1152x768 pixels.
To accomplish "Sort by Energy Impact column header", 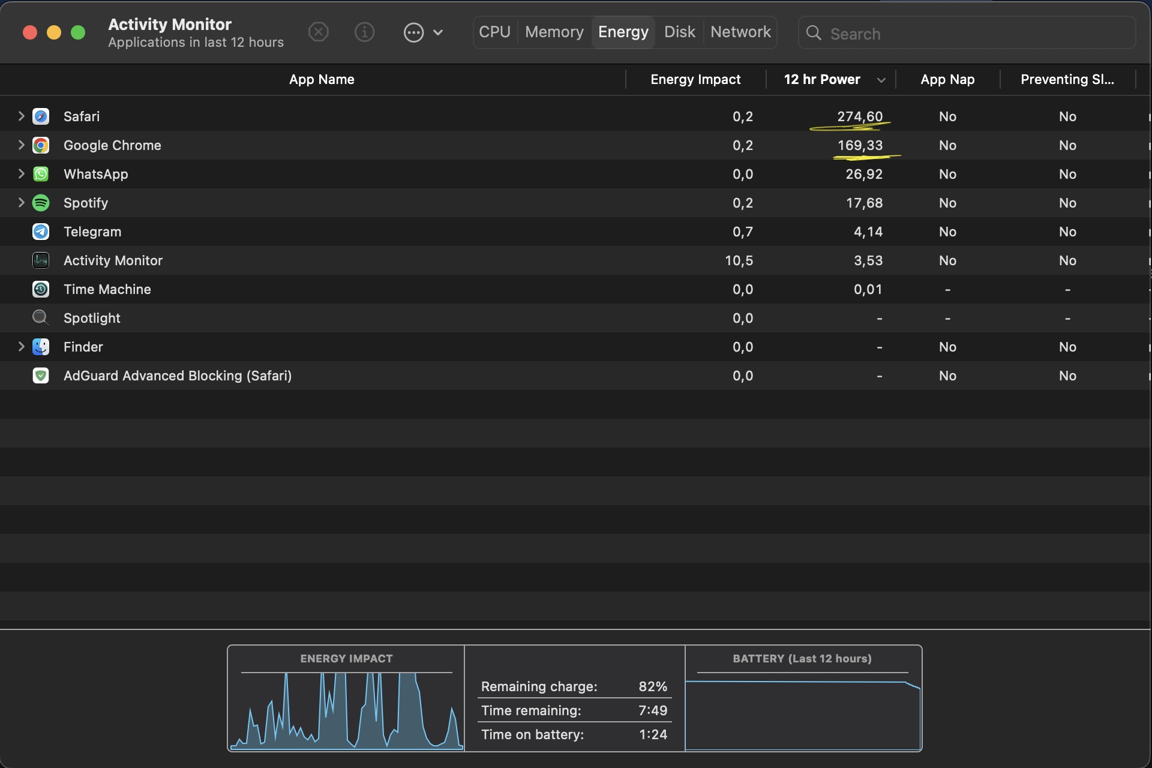I will [695, 79].
